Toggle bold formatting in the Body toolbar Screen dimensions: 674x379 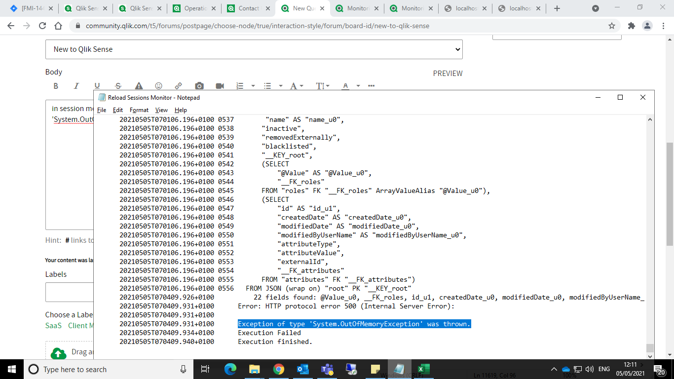(x=56, y=86)
